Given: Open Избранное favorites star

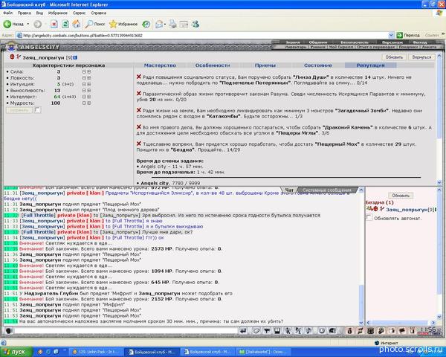Looking at the screenshot, I should point(123,25).
